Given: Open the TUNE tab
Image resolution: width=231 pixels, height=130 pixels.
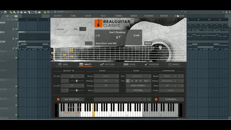Looking at the screenshot, I should point(73,16).
